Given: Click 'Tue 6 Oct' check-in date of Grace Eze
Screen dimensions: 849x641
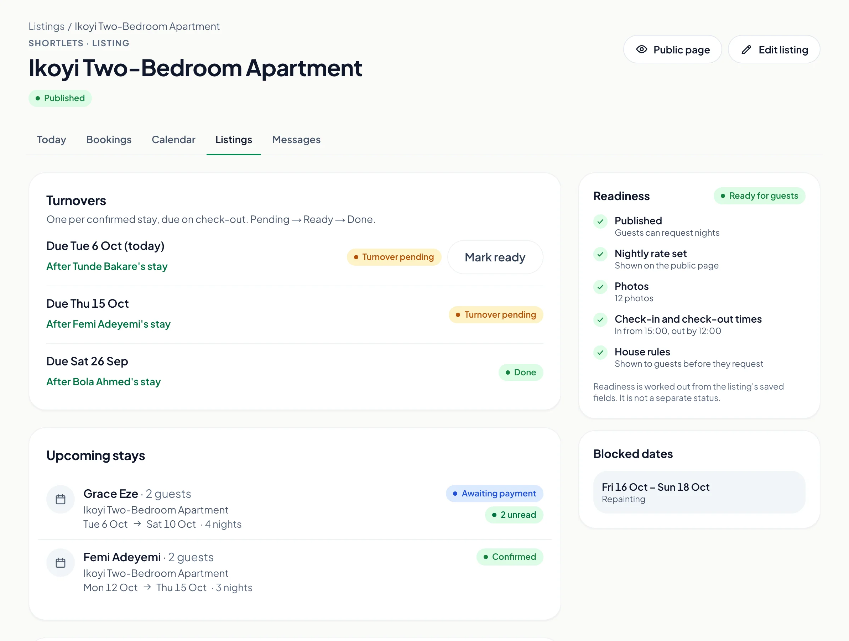Looking at the screenshot, I should pos(105,524).
